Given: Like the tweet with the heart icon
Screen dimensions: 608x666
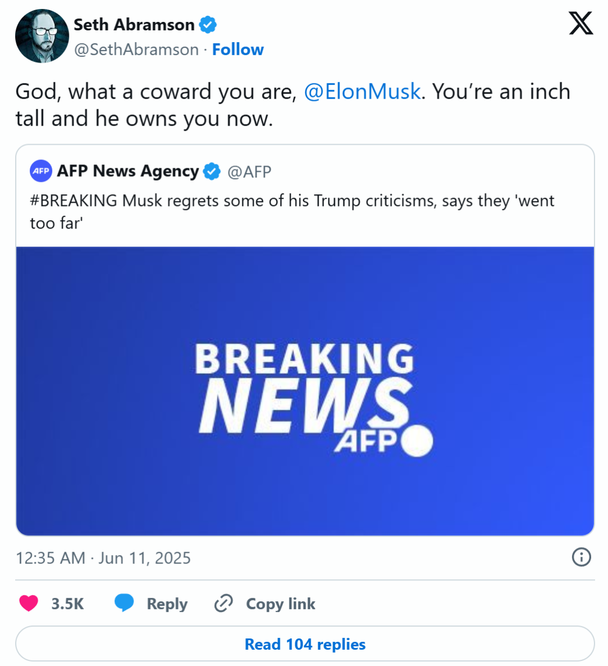Looking at the screenshot, I should pyautogui.click(x=29, y=603).
